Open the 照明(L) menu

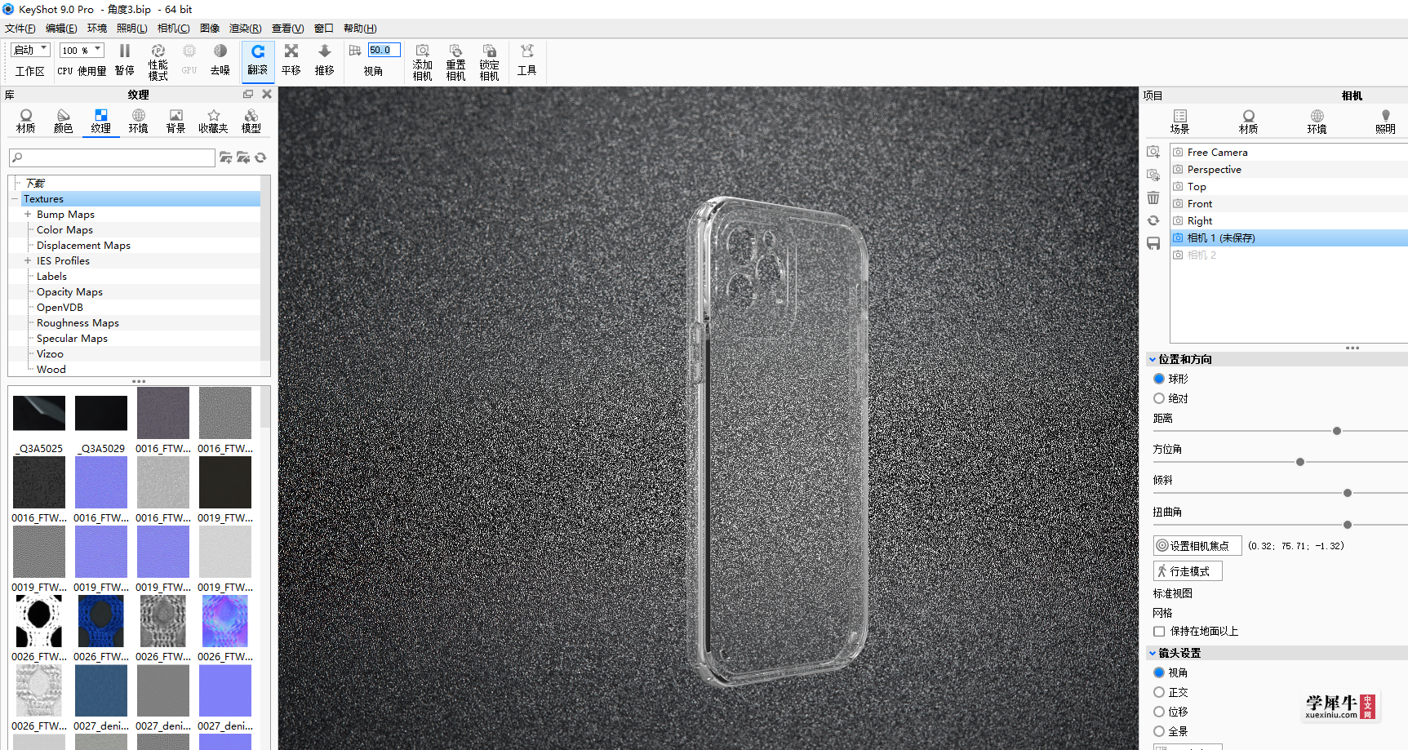click(131, 29)
